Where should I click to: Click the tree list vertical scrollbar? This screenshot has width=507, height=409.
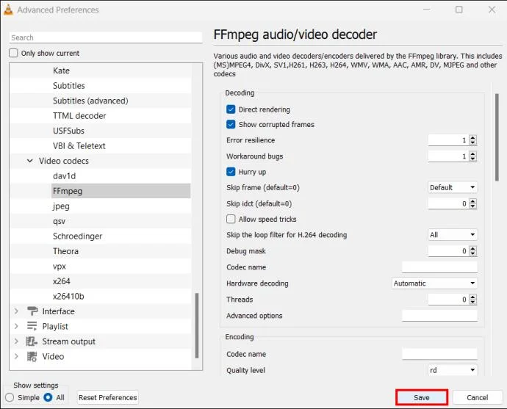click(197, 325)
